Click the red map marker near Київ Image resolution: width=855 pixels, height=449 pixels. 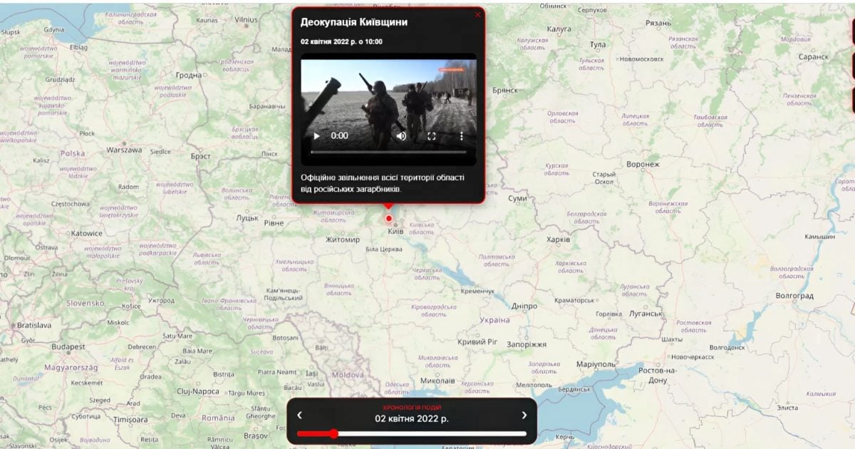pyautogui.click(x=388, y=219)
